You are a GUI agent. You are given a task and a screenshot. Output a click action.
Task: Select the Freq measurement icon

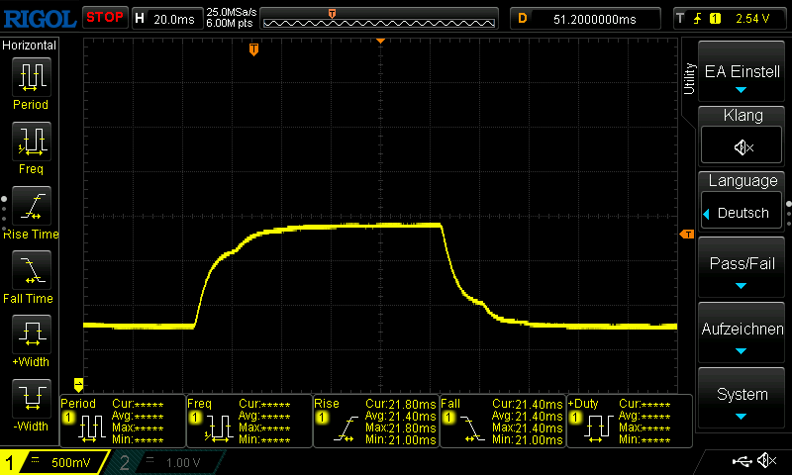[31, 142]
